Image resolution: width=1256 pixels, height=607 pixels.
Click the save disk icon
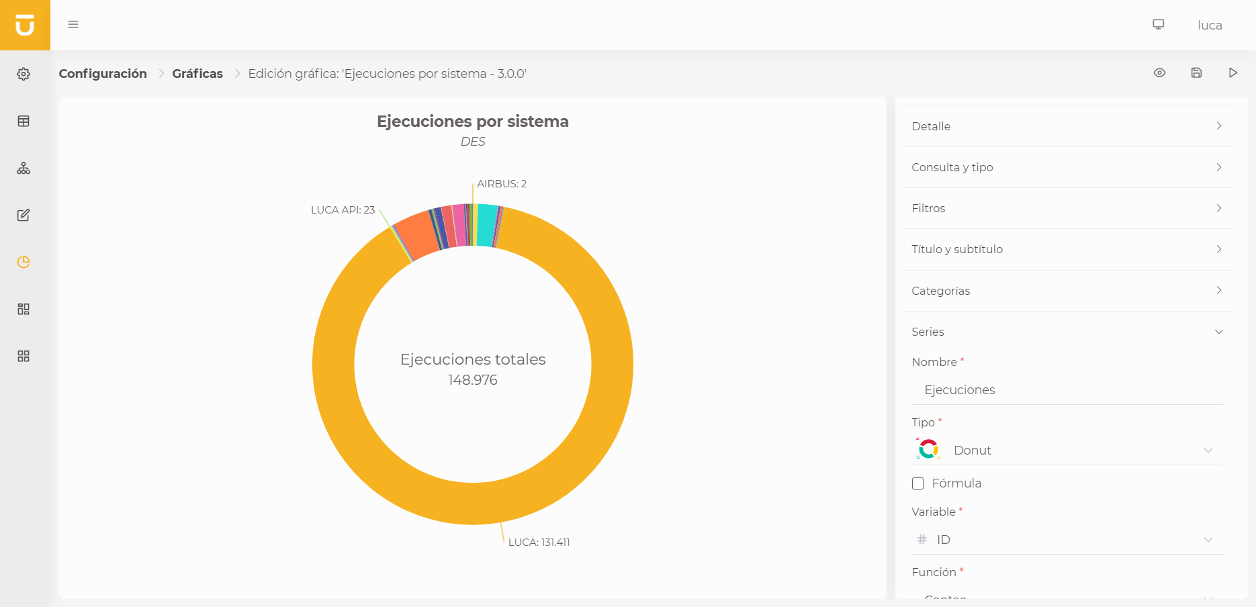click(x=1196, y=73)
